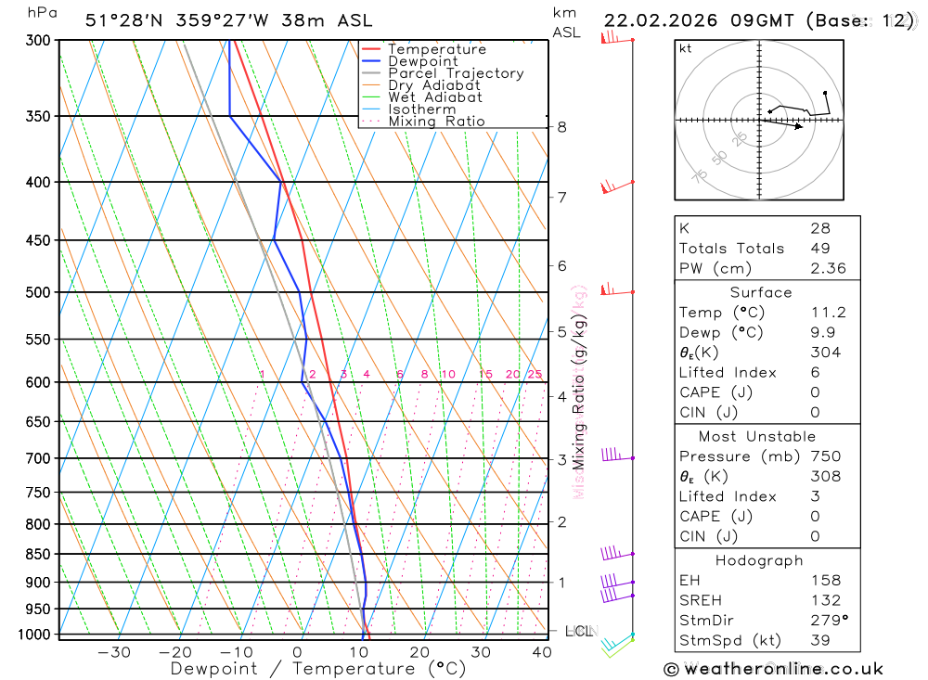Click the 0 temperature axis label
The image size is (928, 680).
tap(298, 652)
